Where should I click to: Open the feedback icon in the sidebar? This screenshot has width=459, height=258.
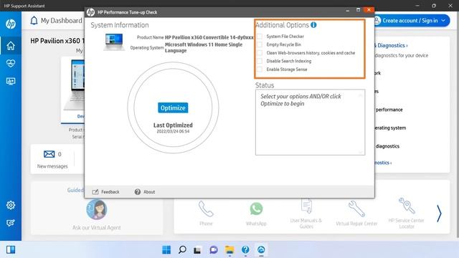[11, 223]
